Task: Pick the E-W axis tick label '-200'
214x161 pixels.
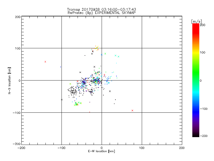Action: [21, 148]
